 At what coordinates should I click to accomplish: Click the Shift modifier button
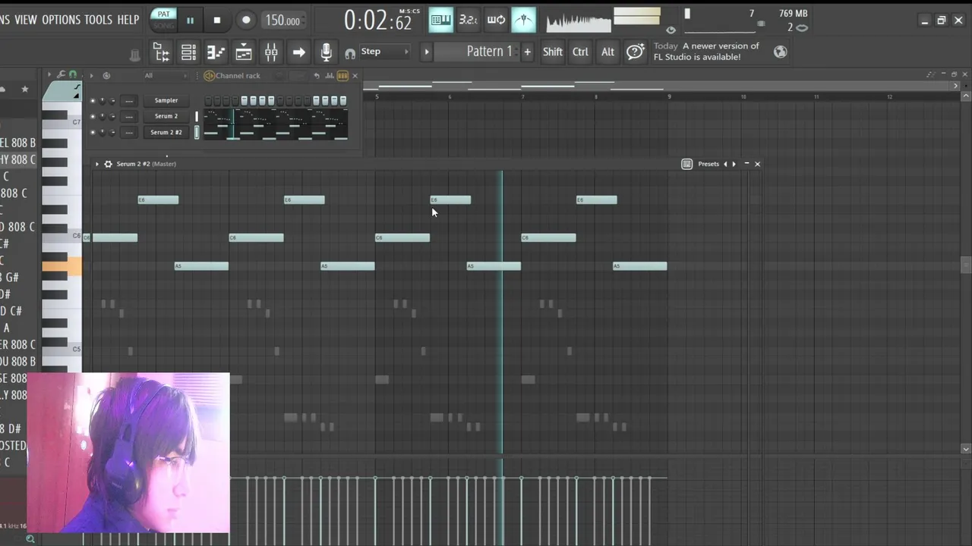(553, 52)
